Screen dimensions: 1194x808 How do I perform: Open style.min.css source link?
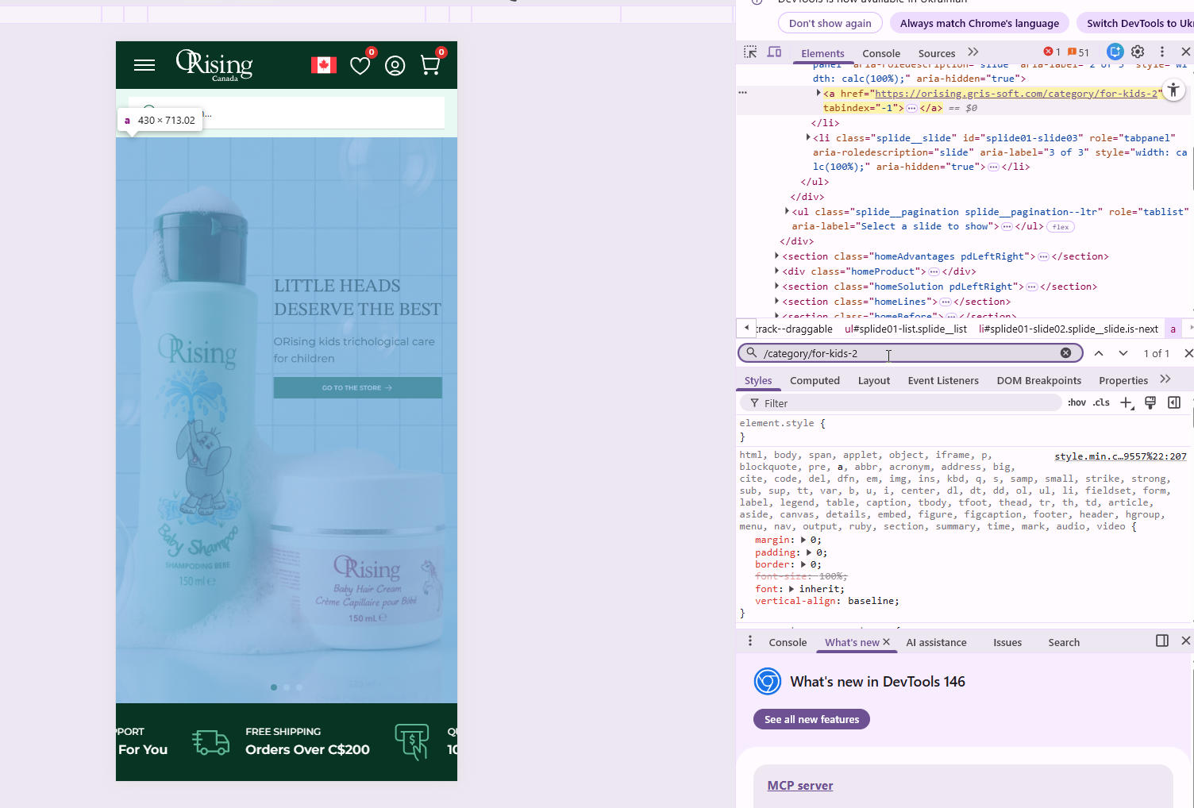pyautogui.click(x=1120, y=456)
